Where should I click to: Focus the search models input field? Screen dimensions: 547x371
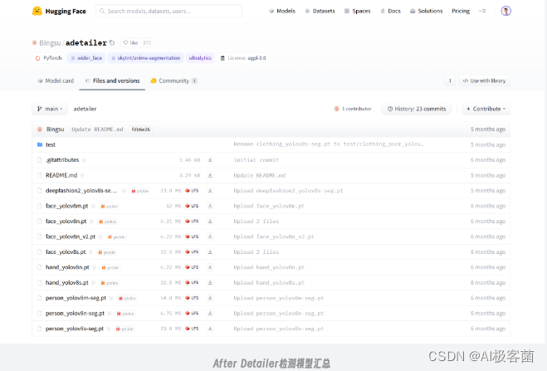[168, 11]
